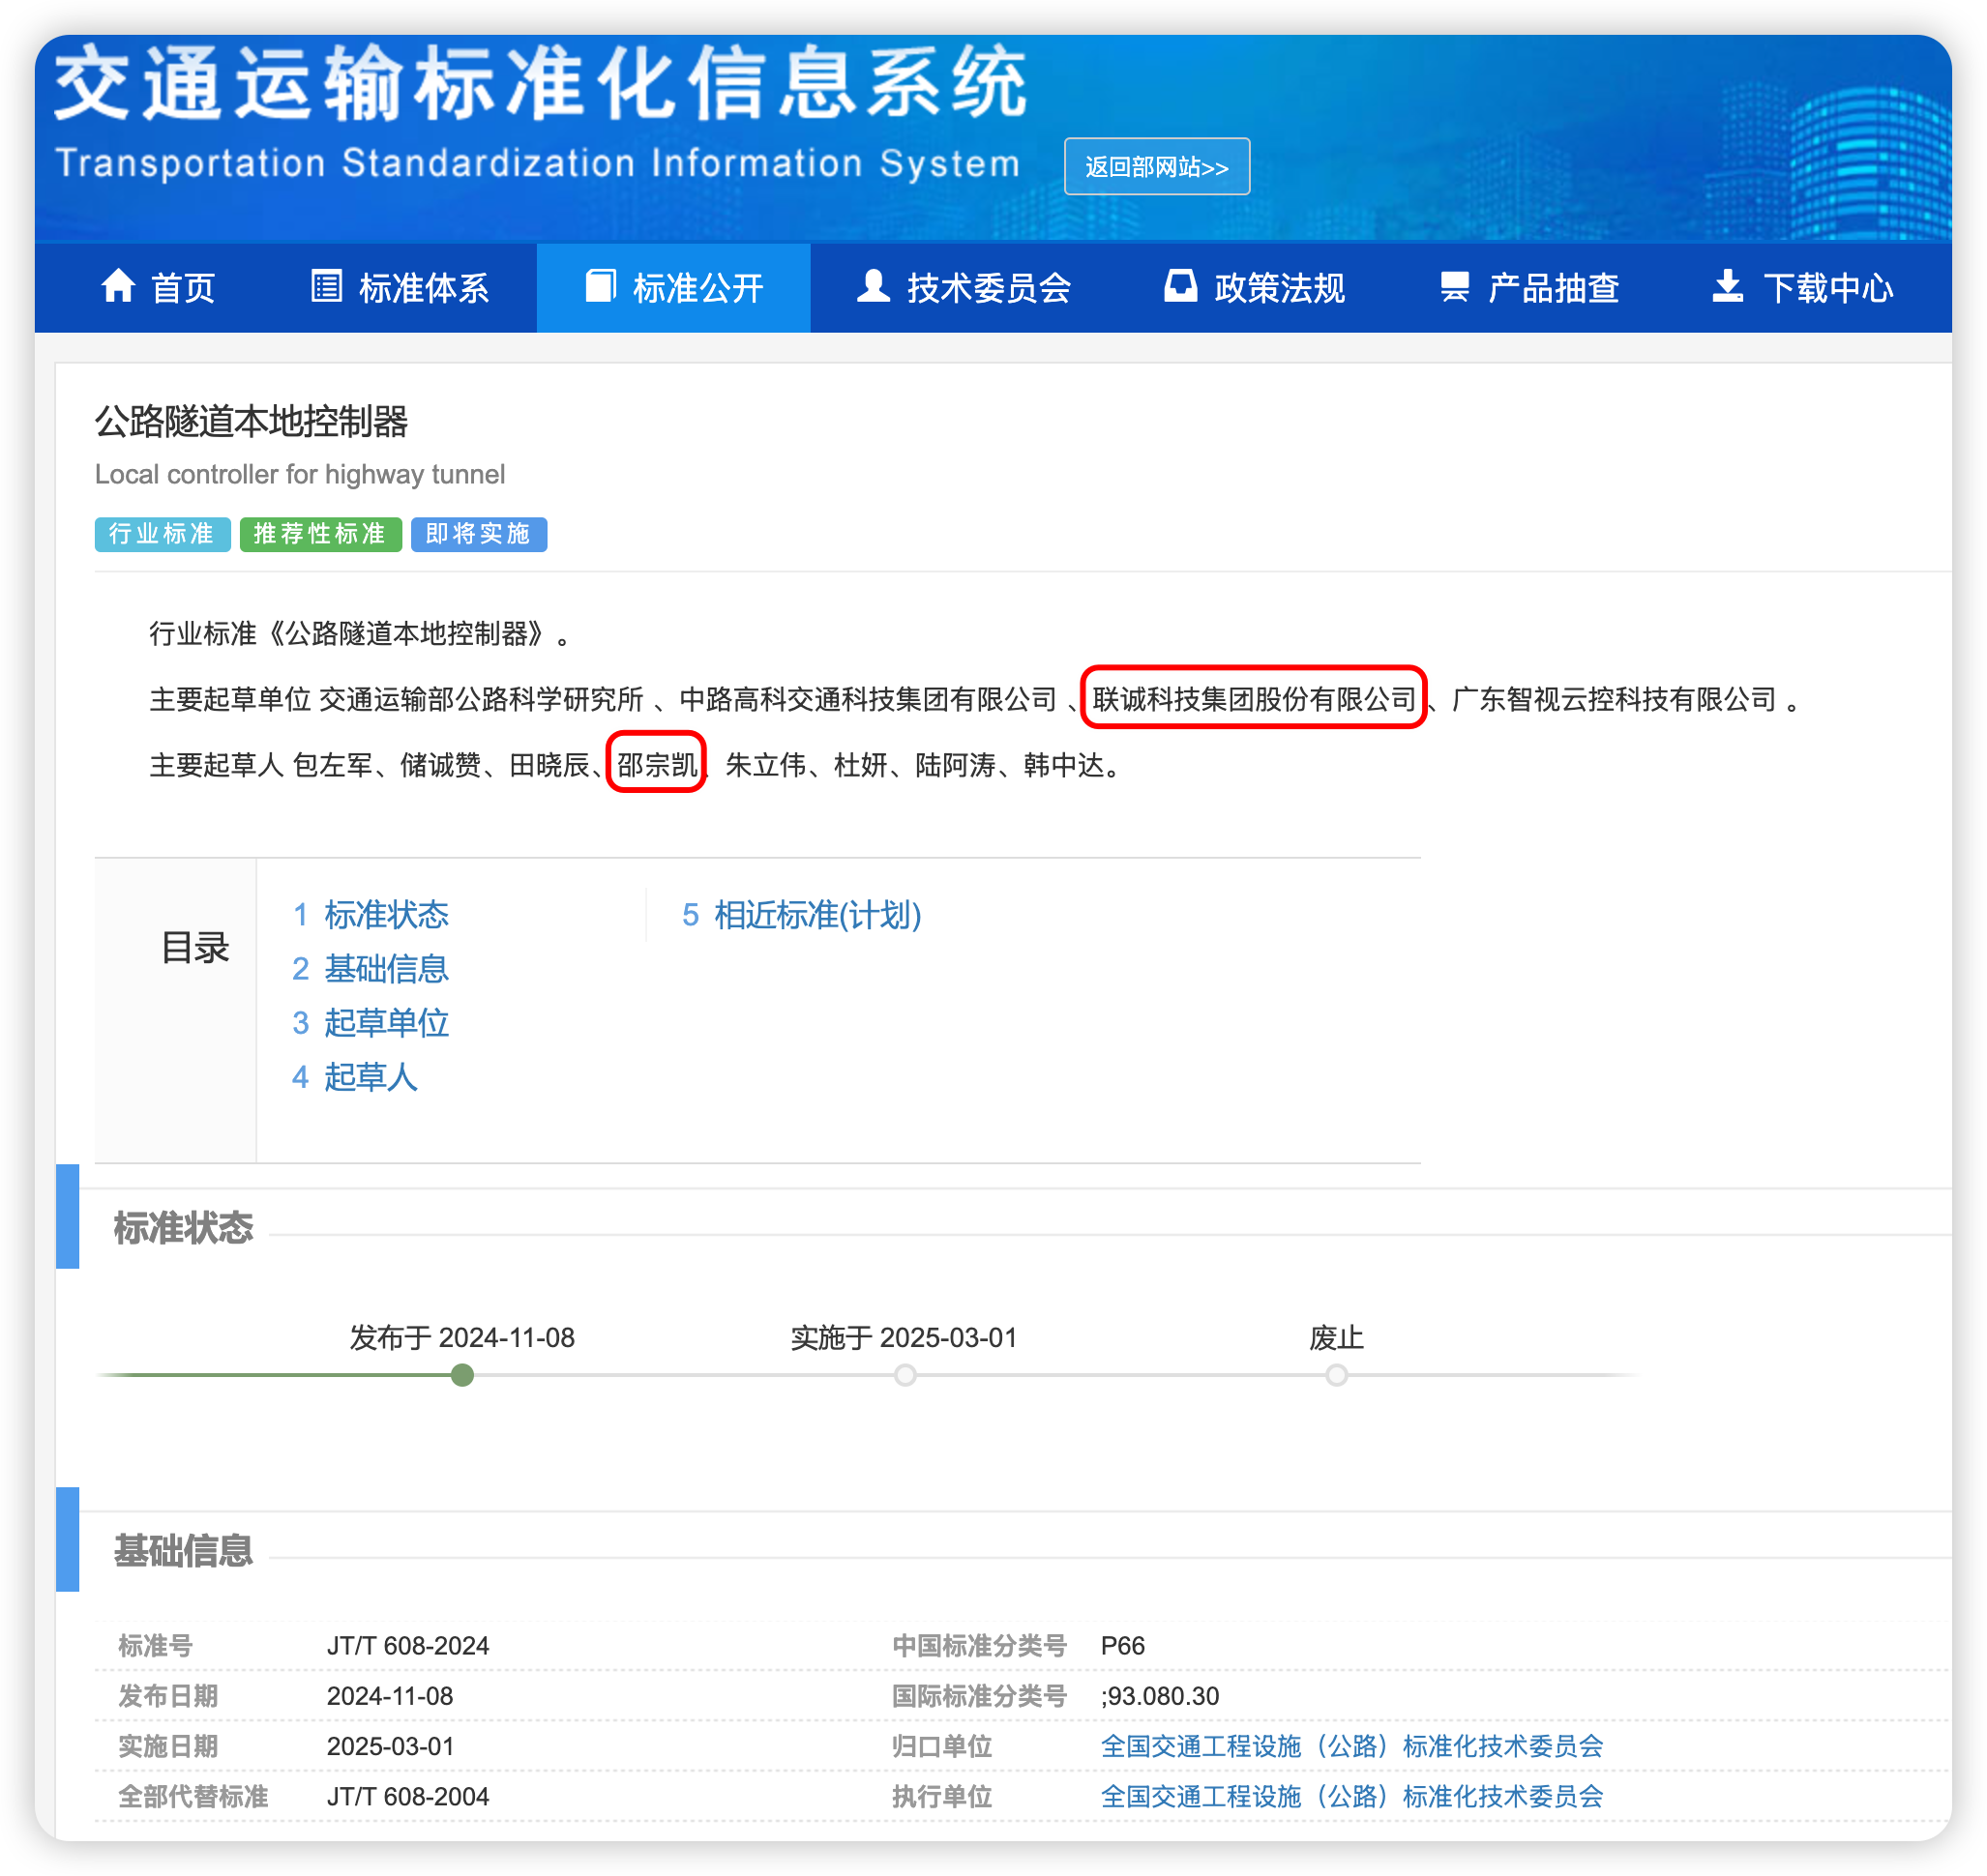Click the person icon beside 技术委员会
The width and height of the screenshot is (1987, 1876).
(873, 287)
